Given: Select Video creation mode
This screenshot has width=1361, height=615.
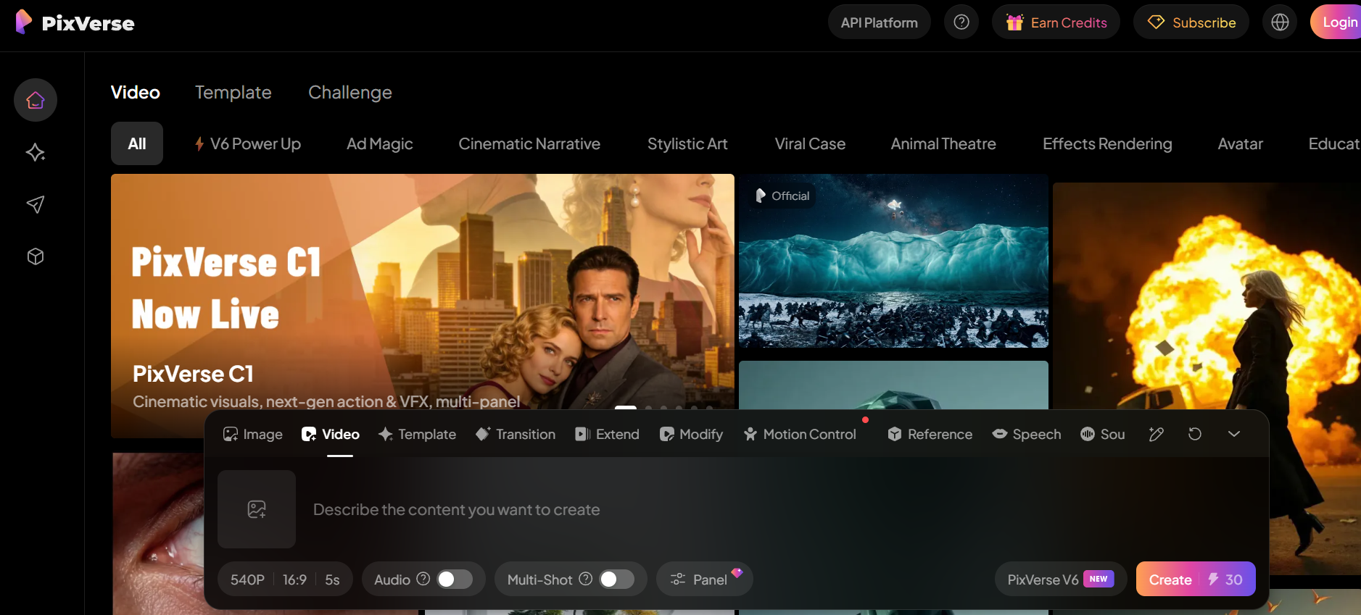Looking at the screenshot, I should coord(331,434).
